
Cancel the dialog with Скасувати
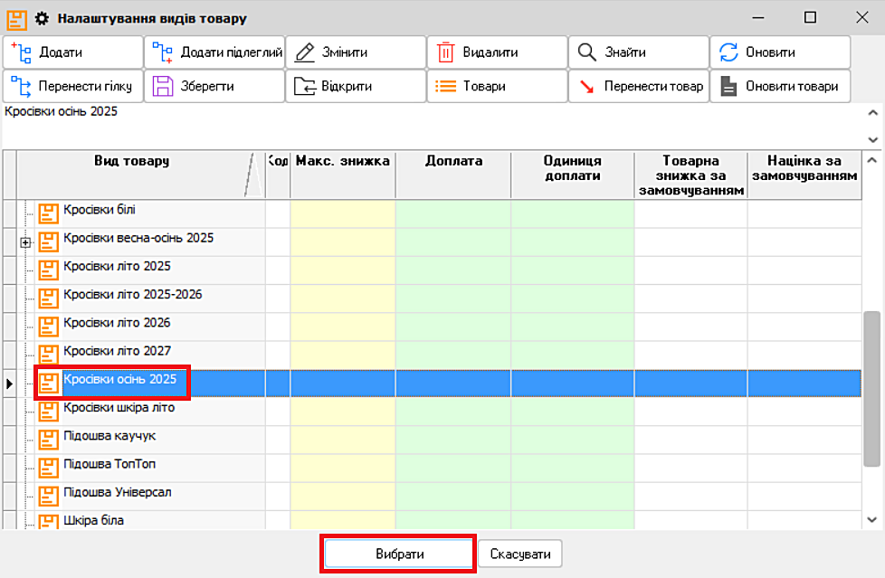point(519,554)
